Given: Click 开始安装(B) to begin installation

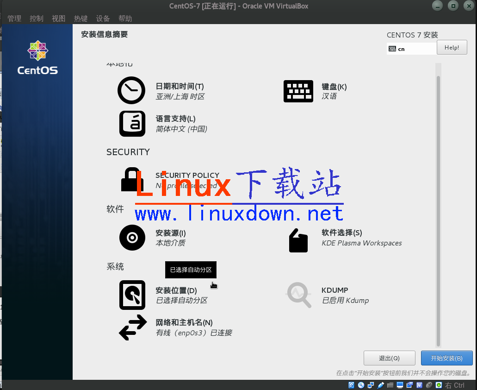Looking at the screenshot, I should click(x=447, y=358).
